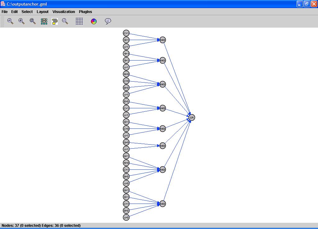Click the info speech bubble icon
The image size is (318, 229).
pos(108,21)
